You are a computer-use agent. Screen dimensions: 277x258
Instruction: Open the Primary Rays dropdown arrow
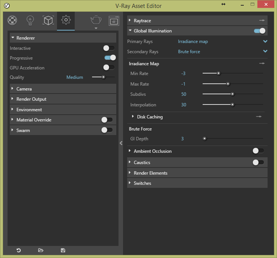(265, 41)
